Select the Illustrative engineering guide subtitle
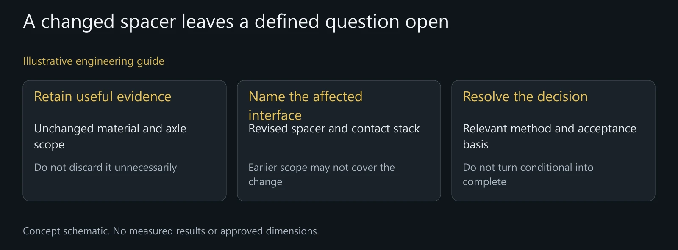Viewport: 678px width, 250px height. click(x=94, y=61)
